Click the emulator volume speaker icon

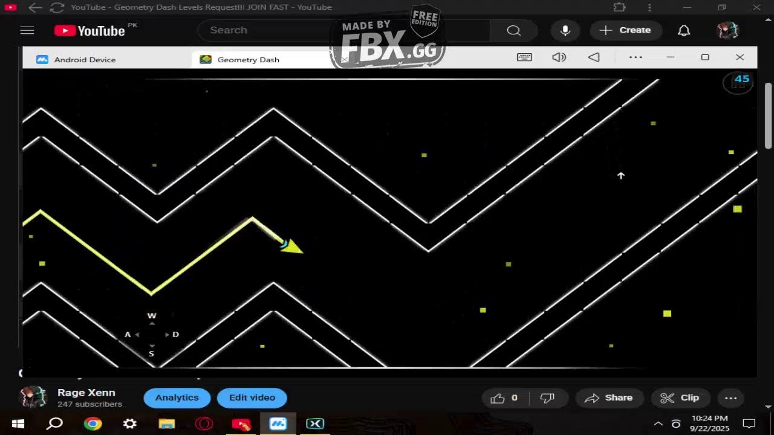[559, 57]
